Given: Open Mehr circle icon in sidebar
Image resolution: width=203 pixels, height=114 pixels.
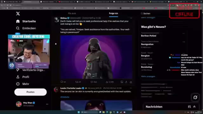Looking at the screenshot, I should (x=18, y=84).
